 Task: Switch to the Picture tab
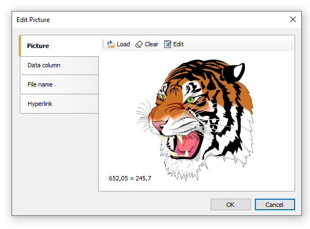[x=59, y=46]
